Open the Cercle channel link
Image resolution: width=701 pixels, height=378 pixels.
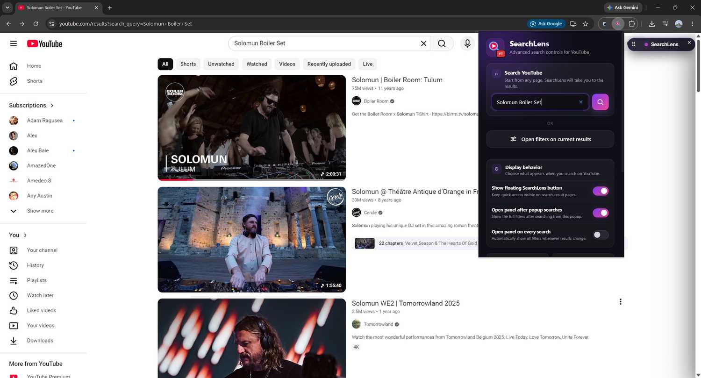tap(370, 213)
